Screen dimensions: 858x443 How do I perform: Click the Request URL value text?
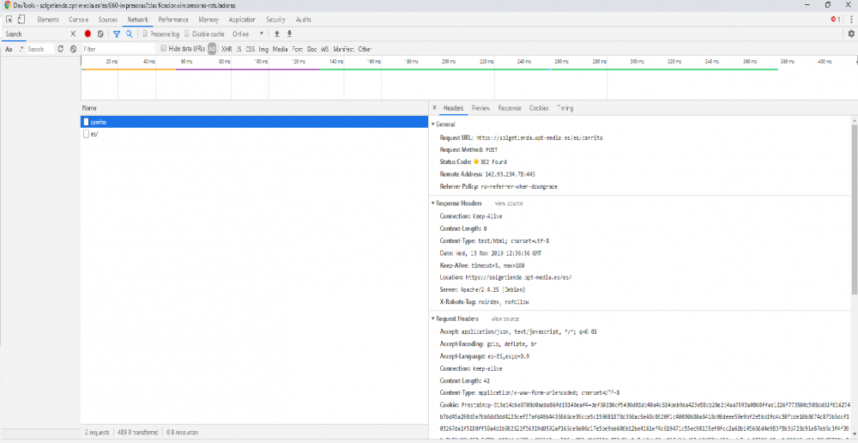pyautogui.click(x=540, y=137)
